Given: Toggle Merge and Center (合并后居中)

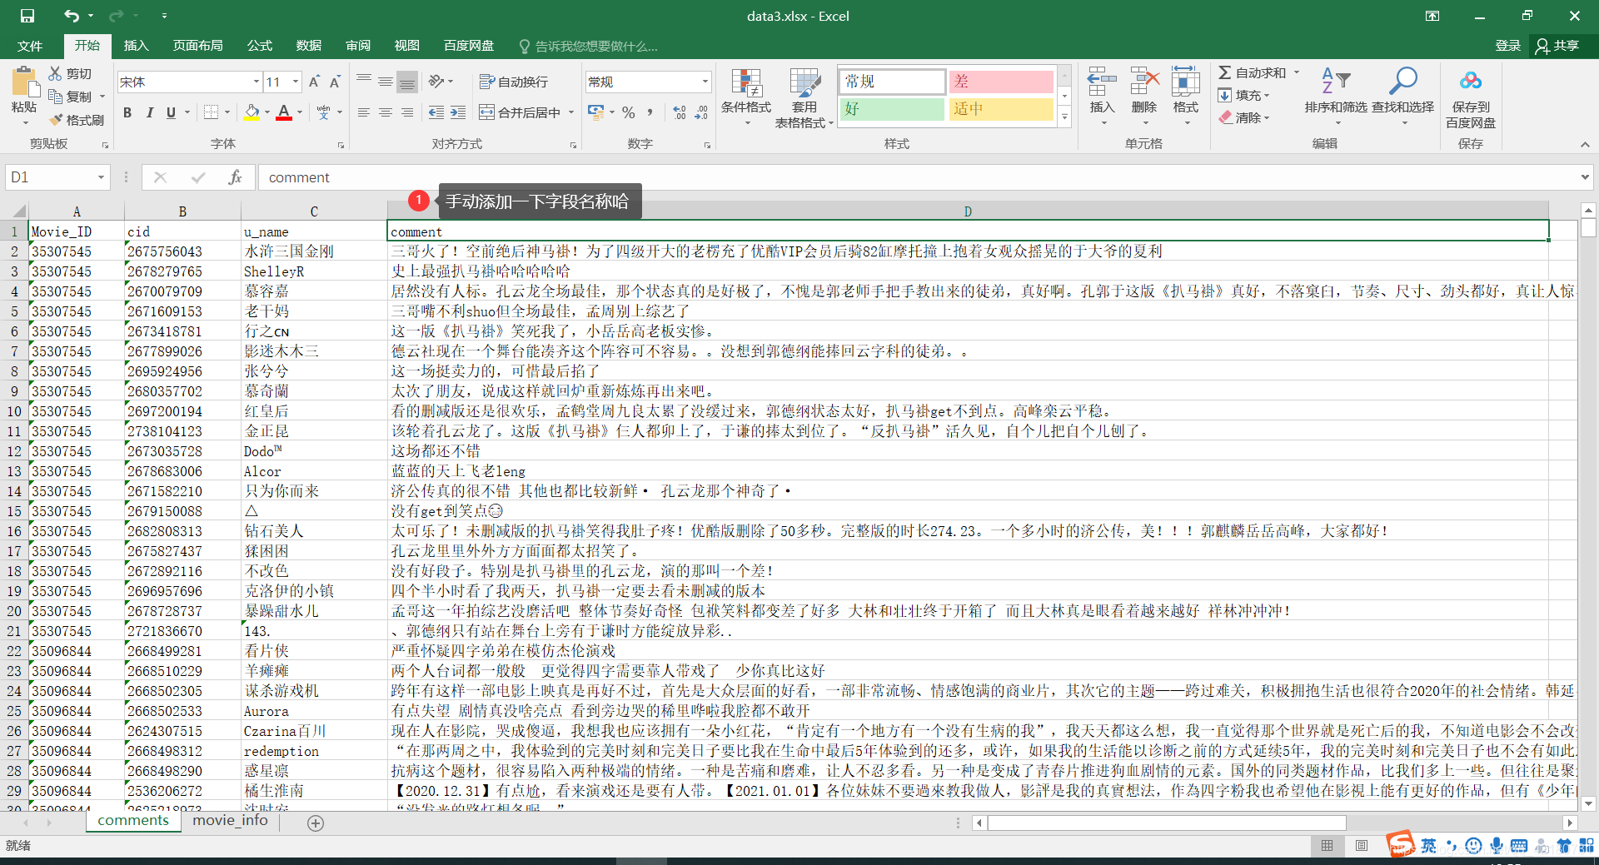Looking at the screenshot, I should click(520, 112).
